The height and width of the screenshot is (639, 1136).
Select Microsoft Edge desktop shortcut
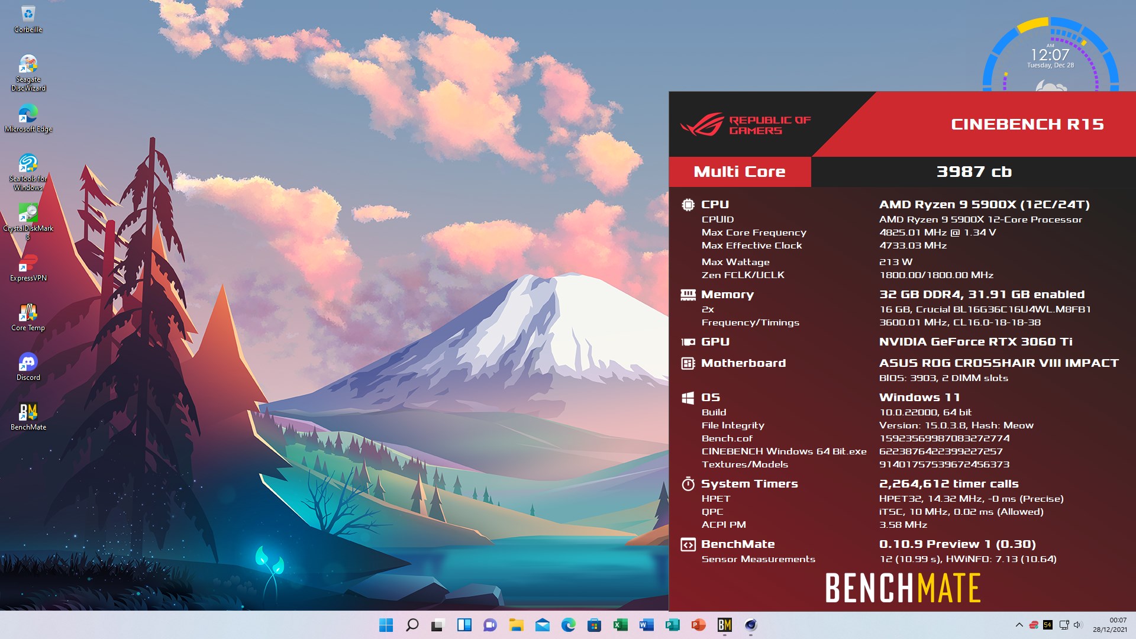click(28, 118)
